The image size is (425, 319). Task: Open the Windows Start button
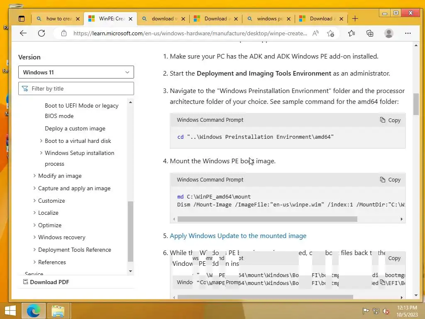click(10, 311)
